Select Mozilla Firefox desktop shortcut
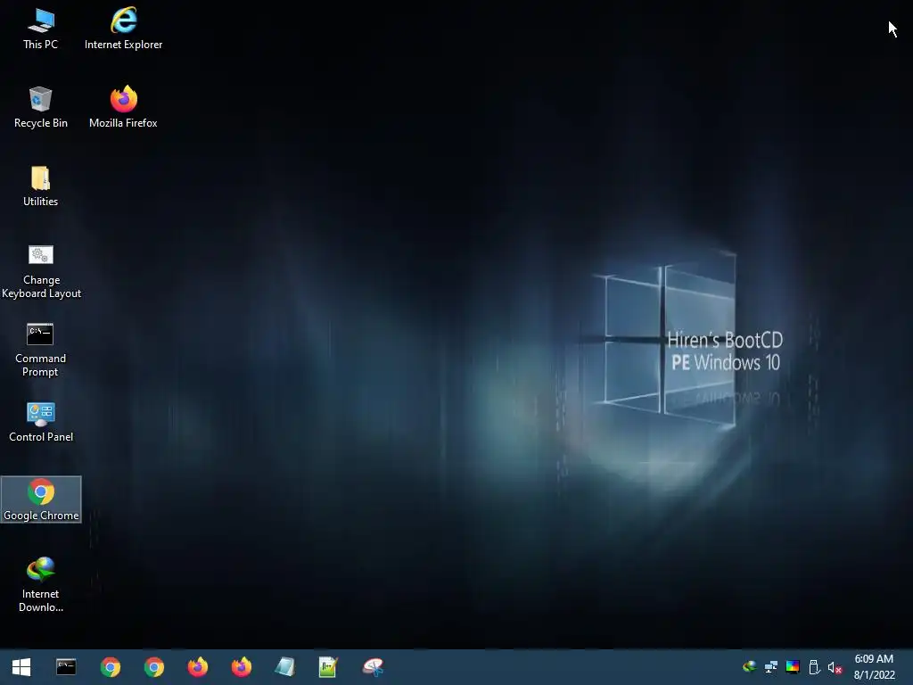Screen dimensions: 913x685 123,107
